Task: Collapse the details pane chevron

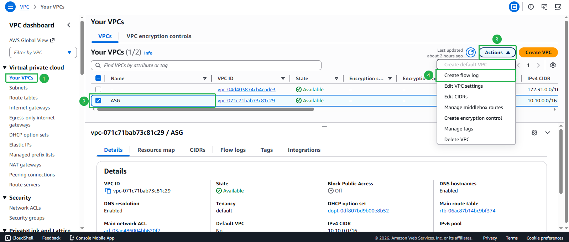Action: tap(548, 133)
